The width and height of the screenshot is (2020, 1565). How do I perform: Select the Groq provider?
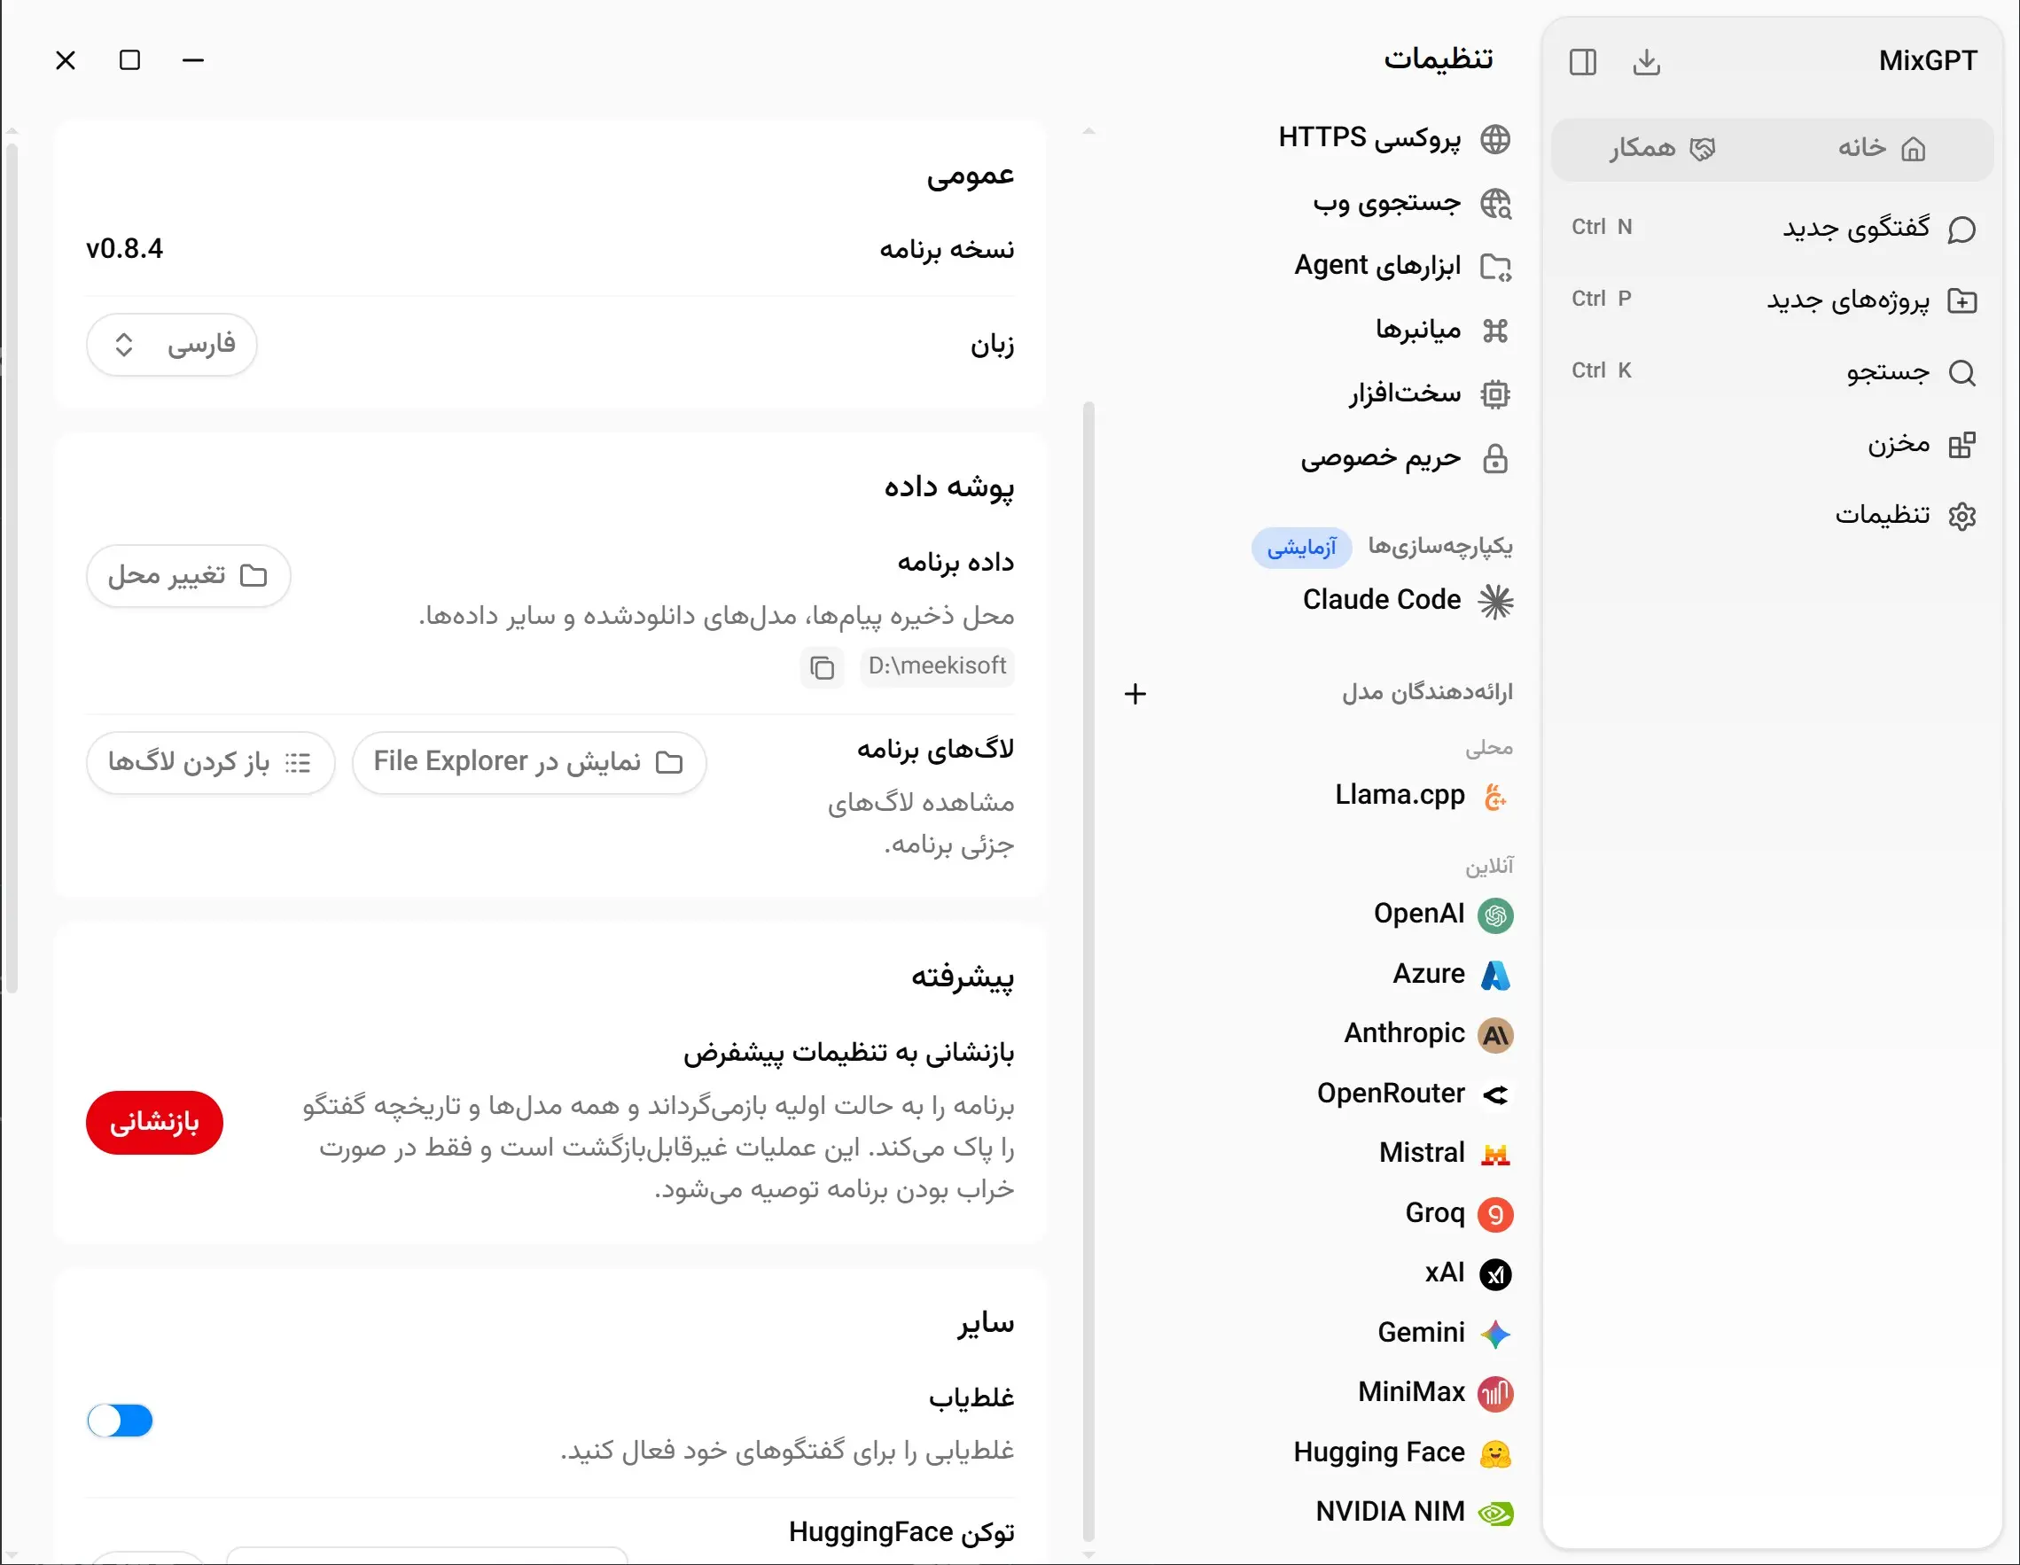[1459, 1212]
